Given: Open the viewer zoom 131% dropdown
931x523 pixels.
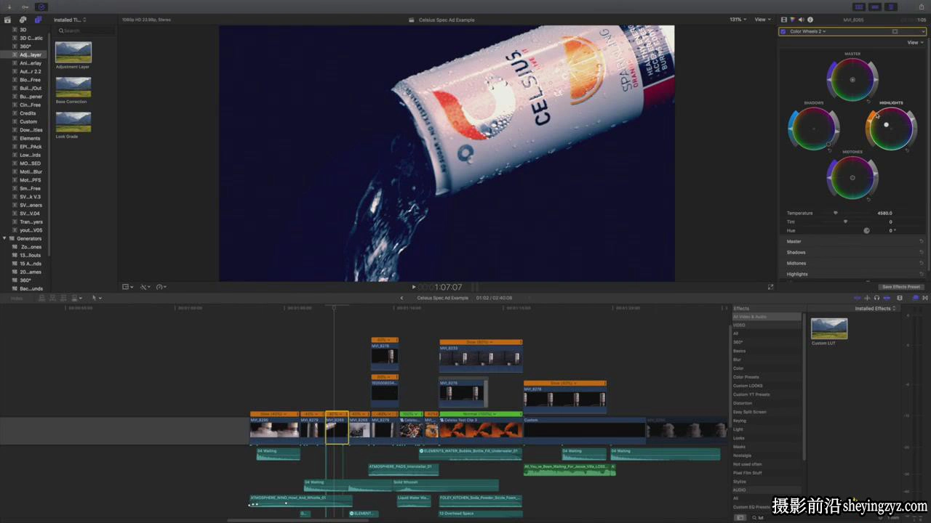Looking at the screenshot, I should tap(738, 20).
